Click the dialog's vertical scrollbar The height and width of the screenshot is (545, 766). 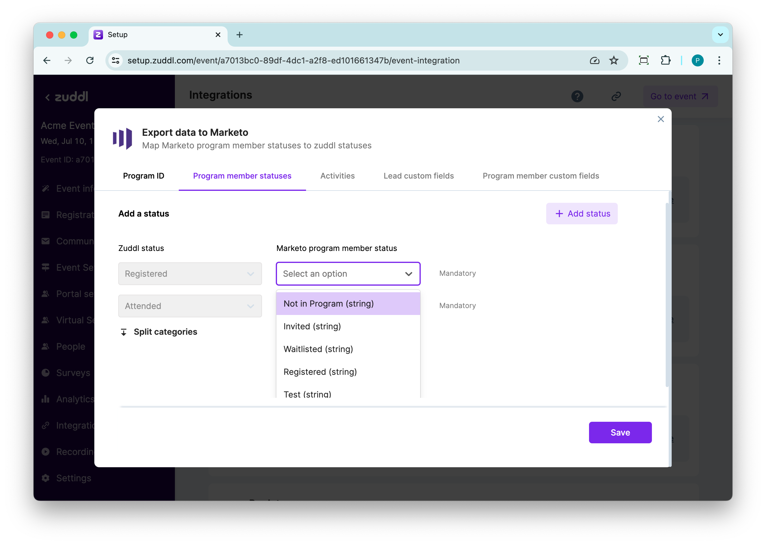[667, 295]
